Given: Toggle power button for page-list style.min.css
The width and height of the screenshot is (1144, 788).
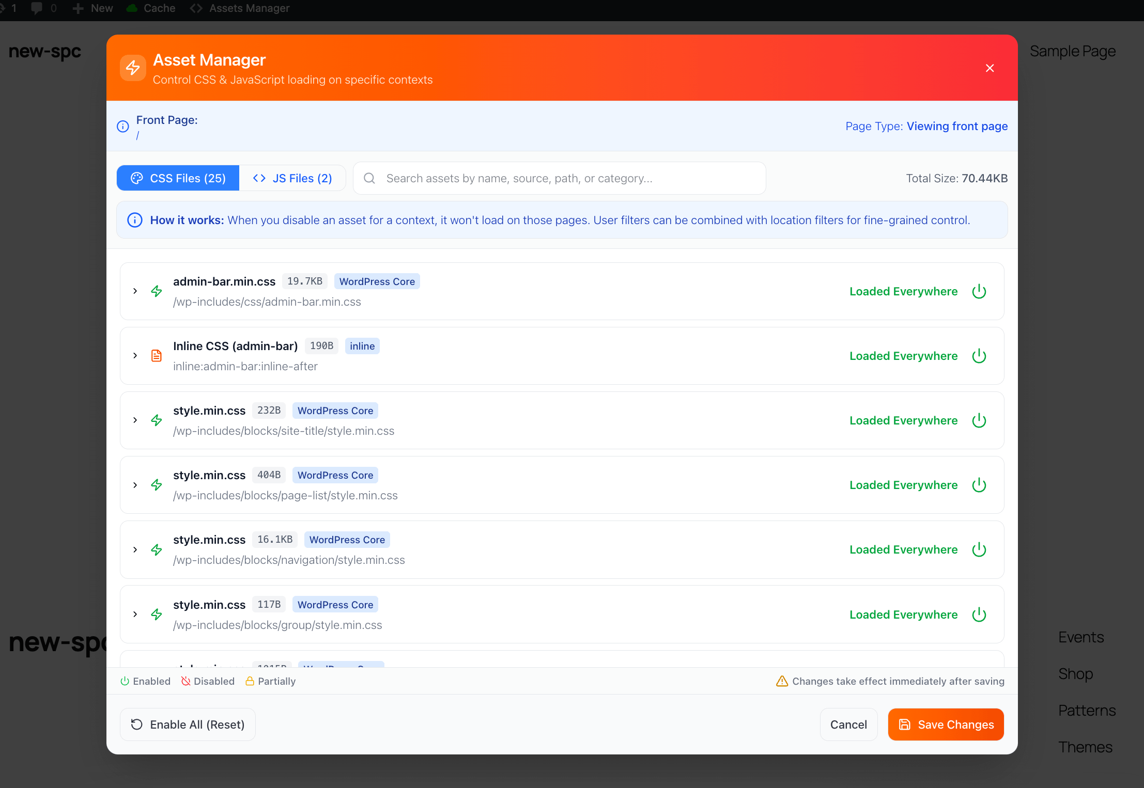Looking at the screenshot, I should [x=979, y=485].
